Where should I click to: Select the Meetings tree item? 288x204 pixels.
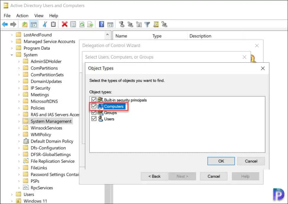pos(40,95)
